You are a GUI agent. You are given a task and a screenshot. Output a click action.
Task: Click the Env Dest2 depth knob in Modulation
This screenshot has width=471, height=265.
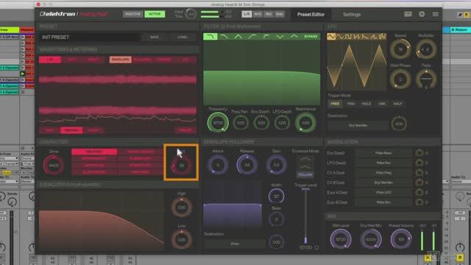point(419,153)
